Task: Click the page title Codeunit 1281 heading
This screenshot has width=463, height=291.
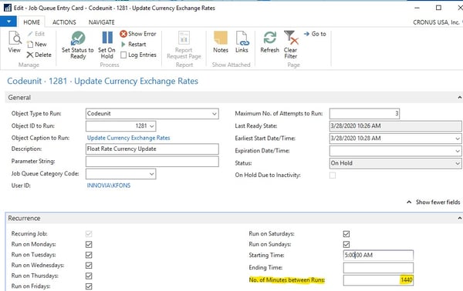Action: tap(103, 81)
